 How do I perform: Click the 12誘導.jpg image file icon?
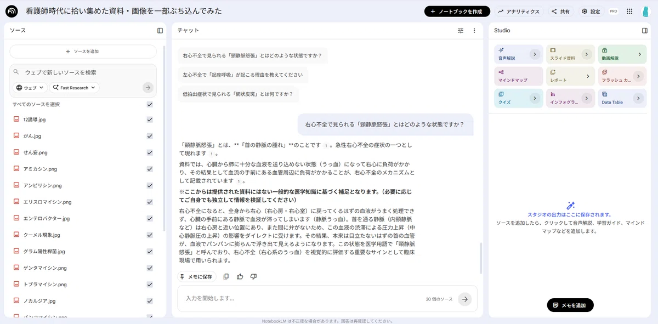[x=16, y=120]
